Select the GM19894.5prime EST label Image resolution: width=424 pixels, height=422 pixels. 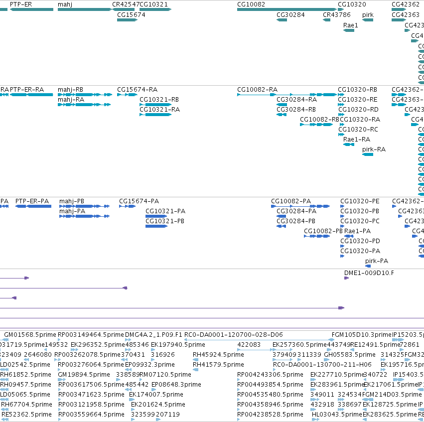tap(84, 375)
